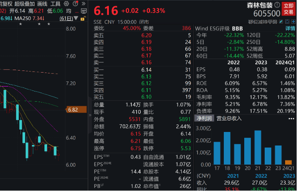Click the 2024Q1 column header

pyautogui.click(x=285, y=63)
